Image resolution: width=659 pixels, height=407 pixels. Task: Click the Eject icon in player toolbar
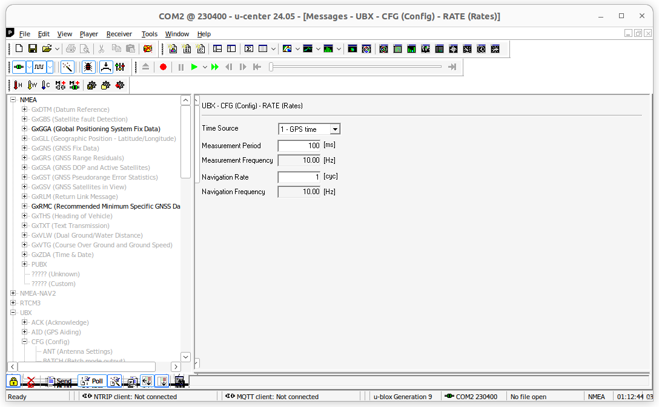pyautogui.click(x=145, y=67)
